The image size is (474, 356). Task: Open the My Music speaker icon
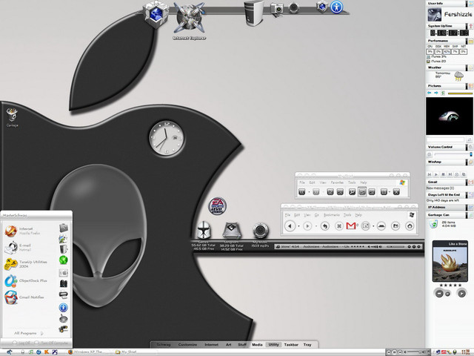click(x=260, y=231)
